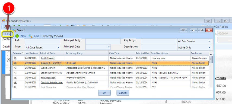232x104 pixels.
Task: Click the magnifier Edit icon in Search toolbar
Action: 30,36
